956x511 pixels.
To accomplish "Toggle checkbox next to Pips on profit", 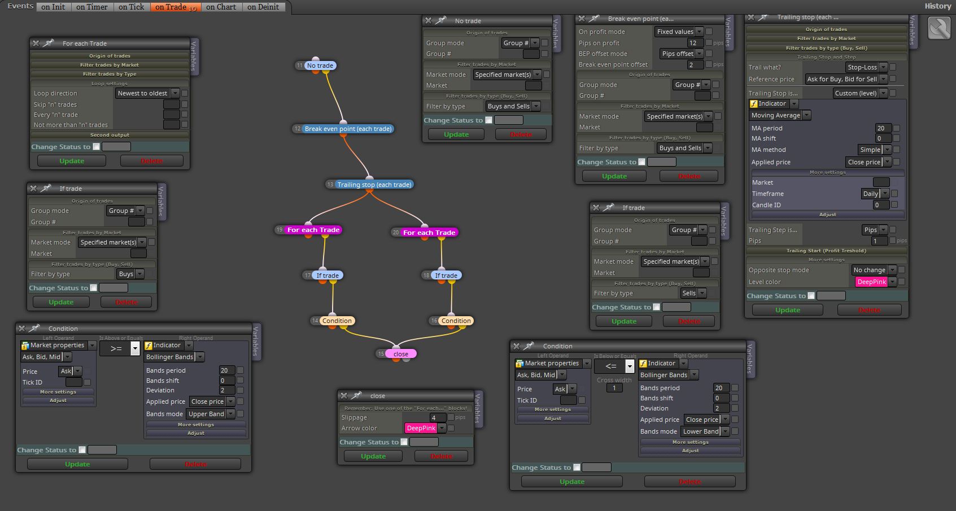I will (709, 42).
